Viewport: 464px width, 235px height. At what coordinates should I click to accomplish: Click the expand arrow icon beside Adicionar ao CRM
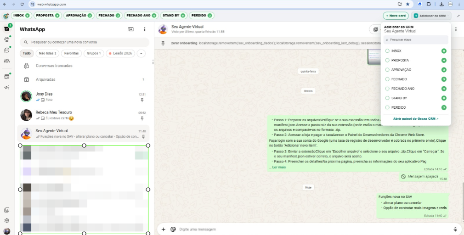click(x=458, y=16)
